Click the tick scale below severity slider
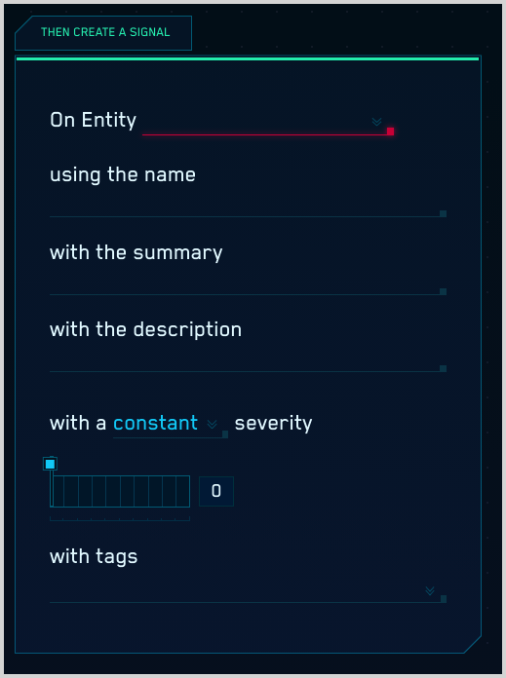This screenshot has height=678, width=506. (120, 518)
